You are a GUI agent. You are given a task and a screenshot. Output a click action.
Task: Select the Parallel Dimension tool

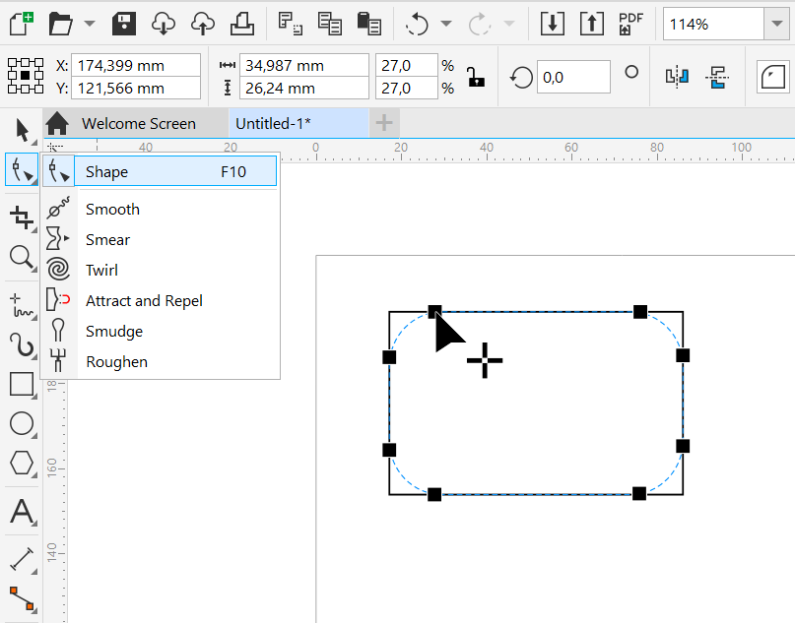pos(22,559)
